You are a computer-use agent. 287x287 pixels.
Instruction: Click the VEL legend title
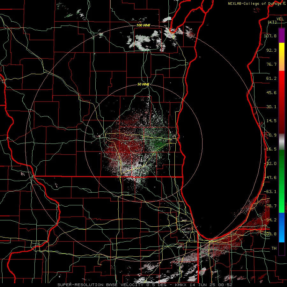tap(280, 19)
